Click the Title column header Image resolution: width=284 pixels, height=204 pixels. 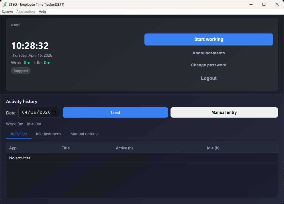(66, 148)
